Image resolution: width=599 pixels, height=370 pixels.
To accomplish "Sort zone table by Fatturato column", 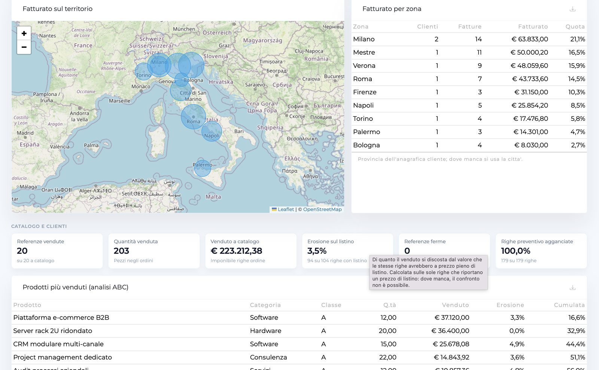I will click(x=533, y=27).
